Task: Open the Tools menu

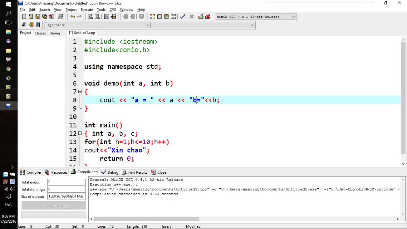Action: [101, 10]
